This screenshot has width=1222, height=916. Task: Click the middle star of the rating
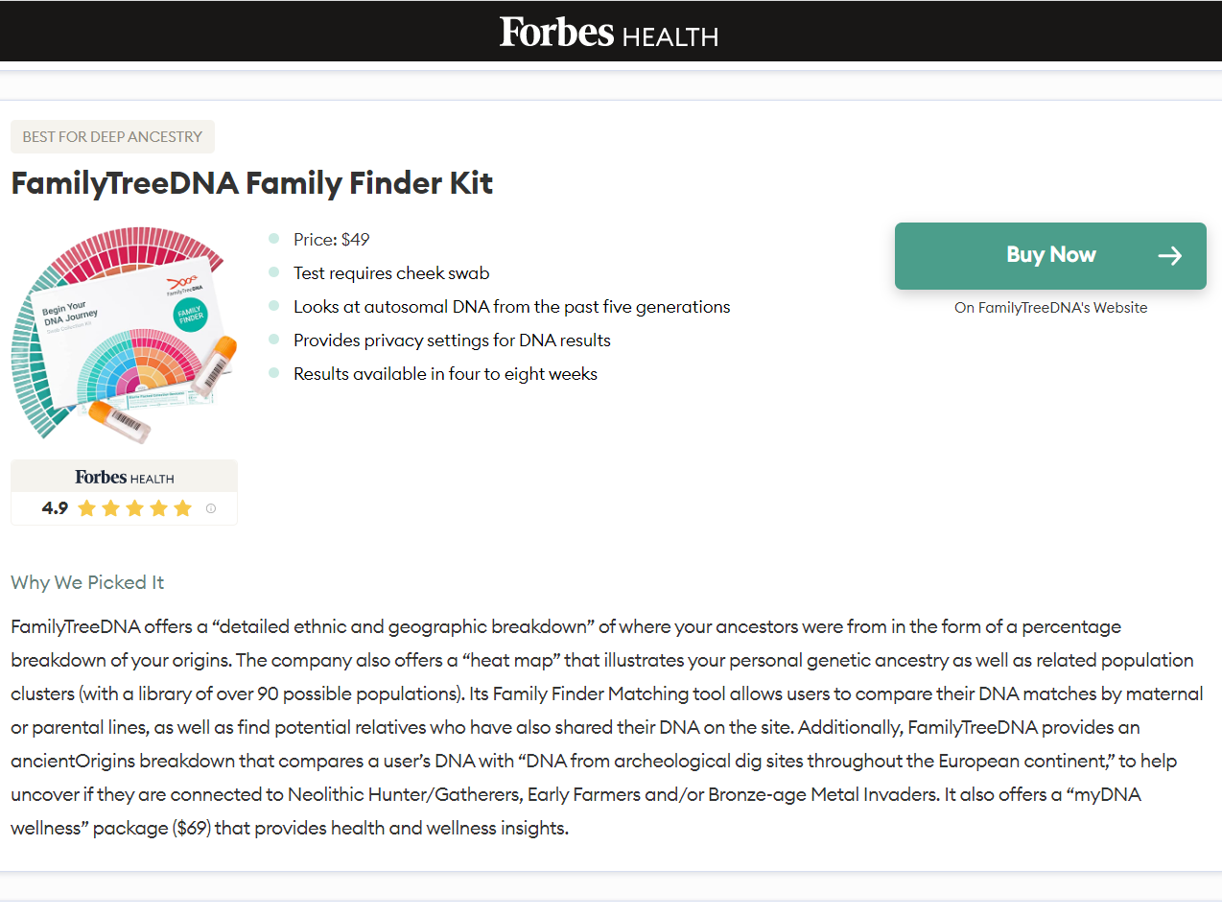pos(135,508)
